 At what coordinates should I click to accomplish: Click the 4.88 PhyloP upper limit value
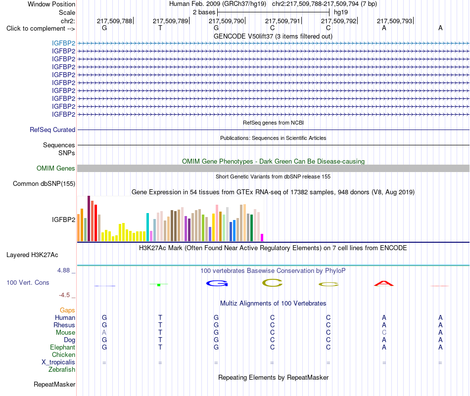(x=63, y=270)
